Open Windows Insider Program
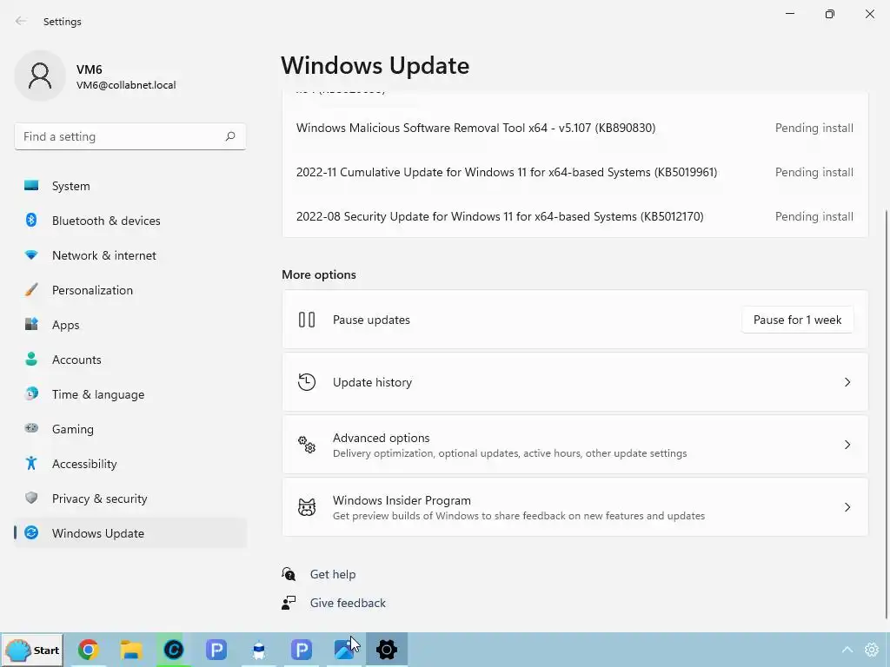890x667 pixels. pos(575,506)
